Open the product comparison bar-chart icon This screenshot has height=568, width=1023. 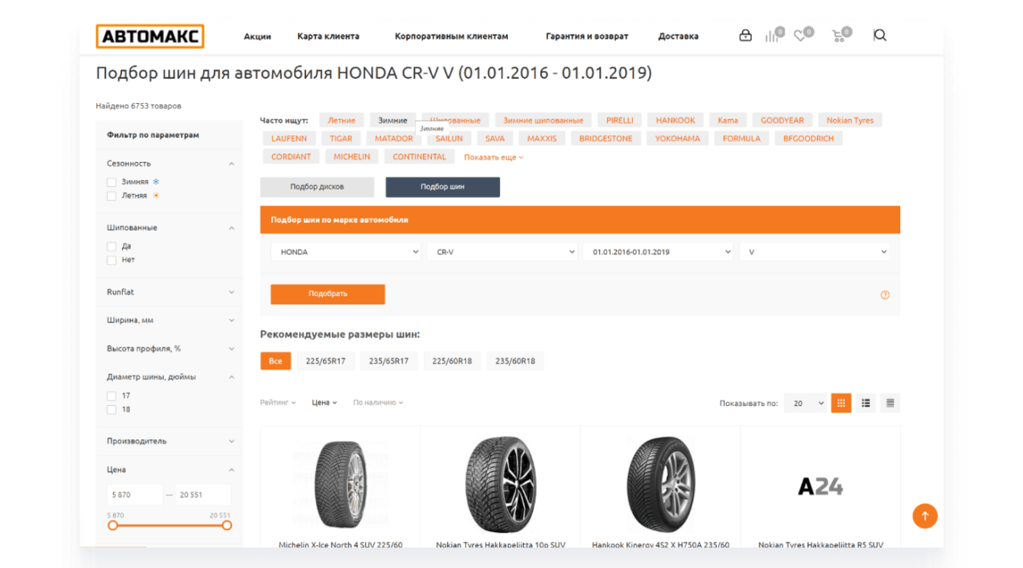tap(772, 36)
